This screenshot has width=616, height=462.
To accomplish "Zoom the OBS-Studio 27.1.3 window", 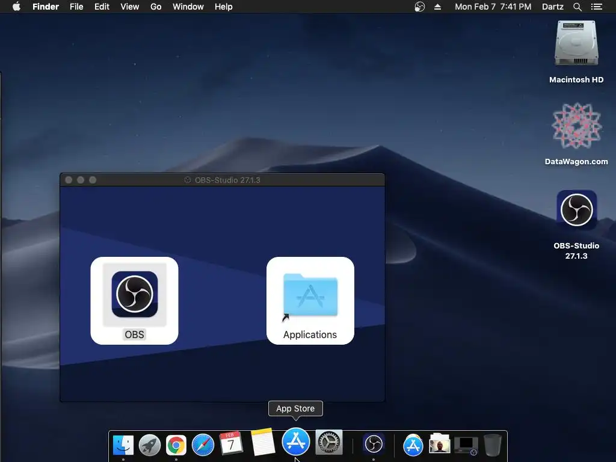I will [x=93, y=180].
